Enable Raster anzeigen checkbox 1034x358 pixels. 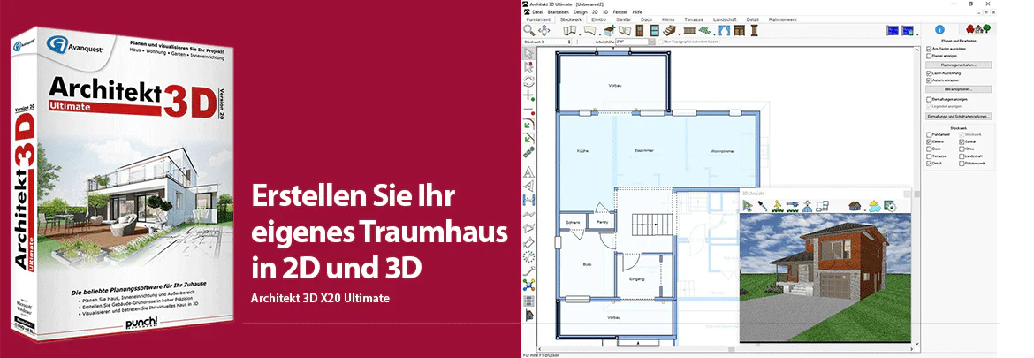[929, 56]
